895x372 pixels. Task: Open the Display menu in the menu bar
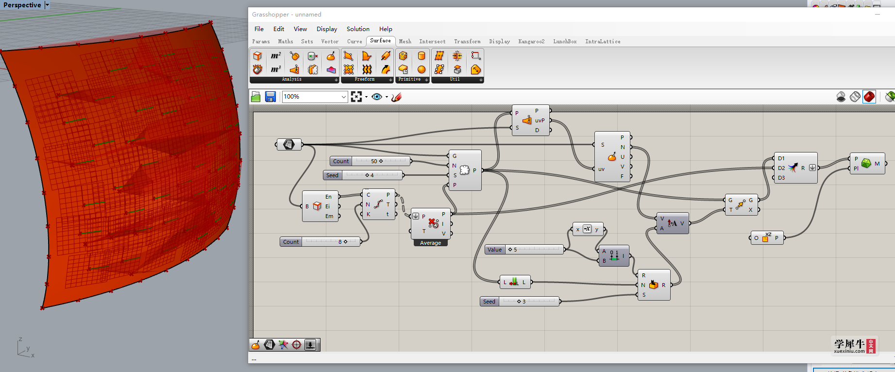[327, 29]
